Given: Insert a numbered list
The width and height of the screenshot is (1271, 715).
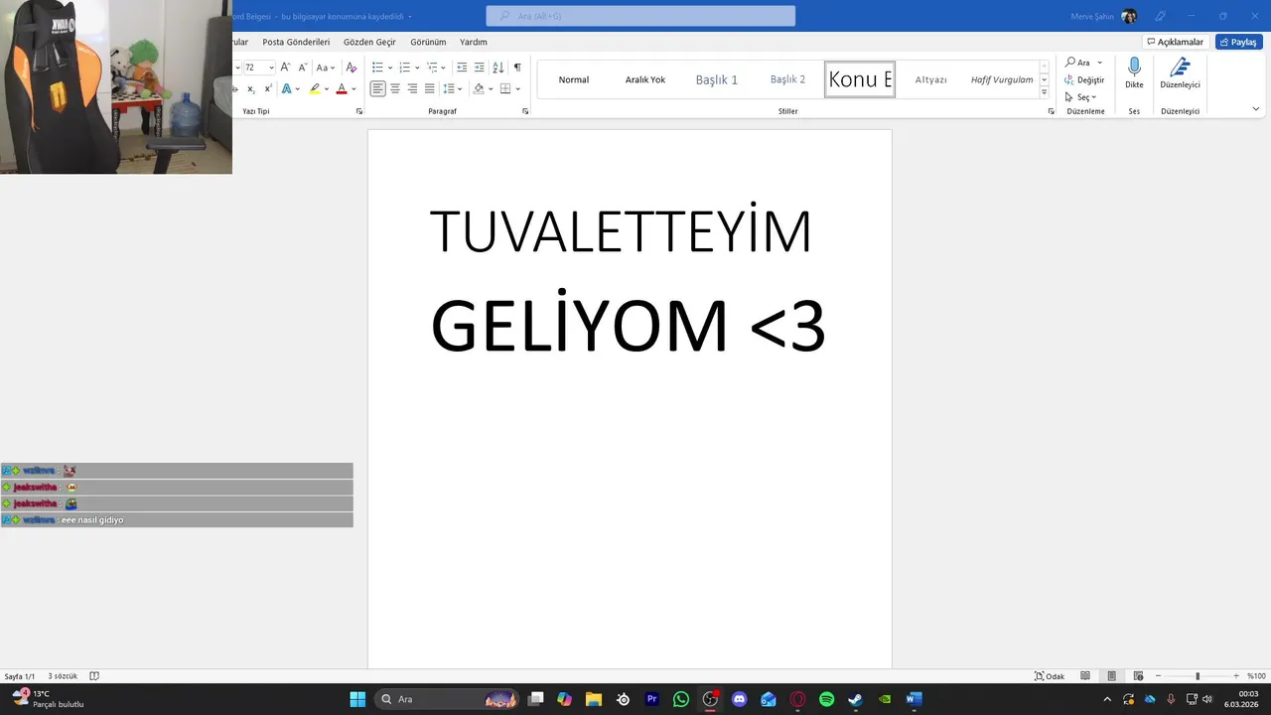Looking at the screenshot, I should [404, 68].
